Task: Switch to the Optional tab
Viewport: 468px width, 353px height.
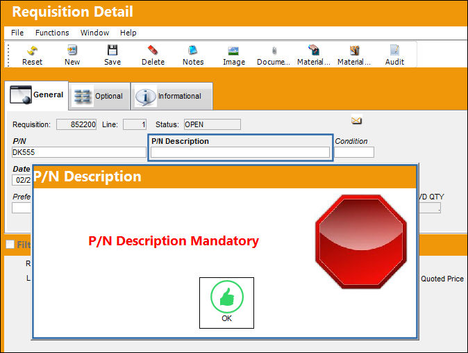Action: (99, 96)
